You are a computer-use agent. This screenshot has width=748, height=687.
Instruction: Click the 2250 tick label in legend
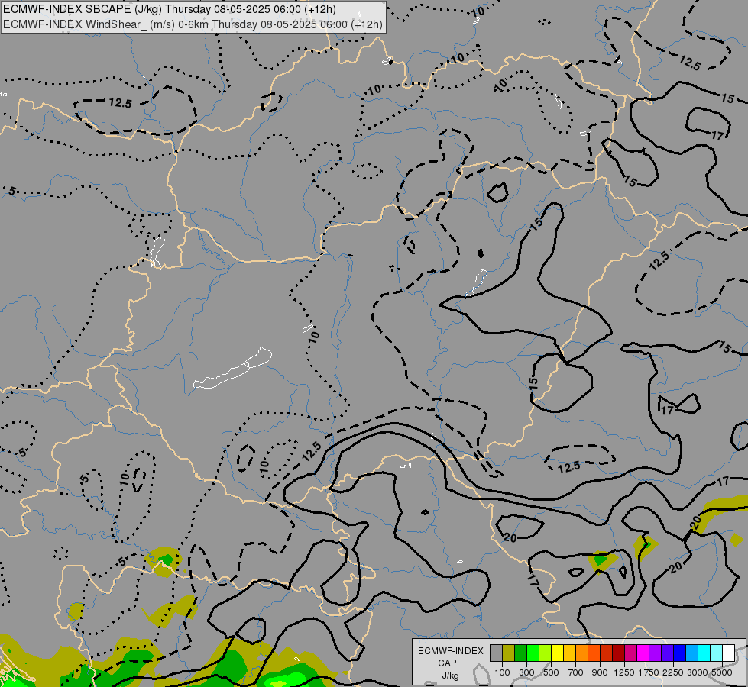673,672
